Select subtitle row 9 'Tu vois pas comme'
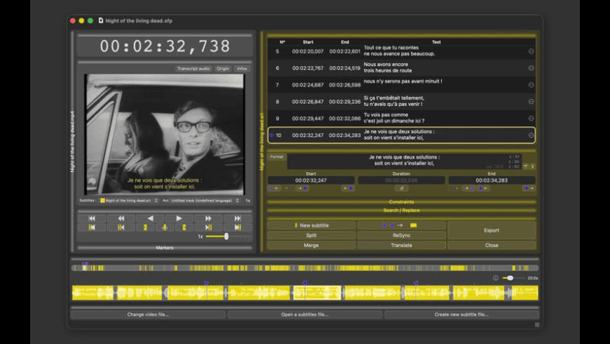This screenshot has height=344, width=610. (x=401, y=118)
